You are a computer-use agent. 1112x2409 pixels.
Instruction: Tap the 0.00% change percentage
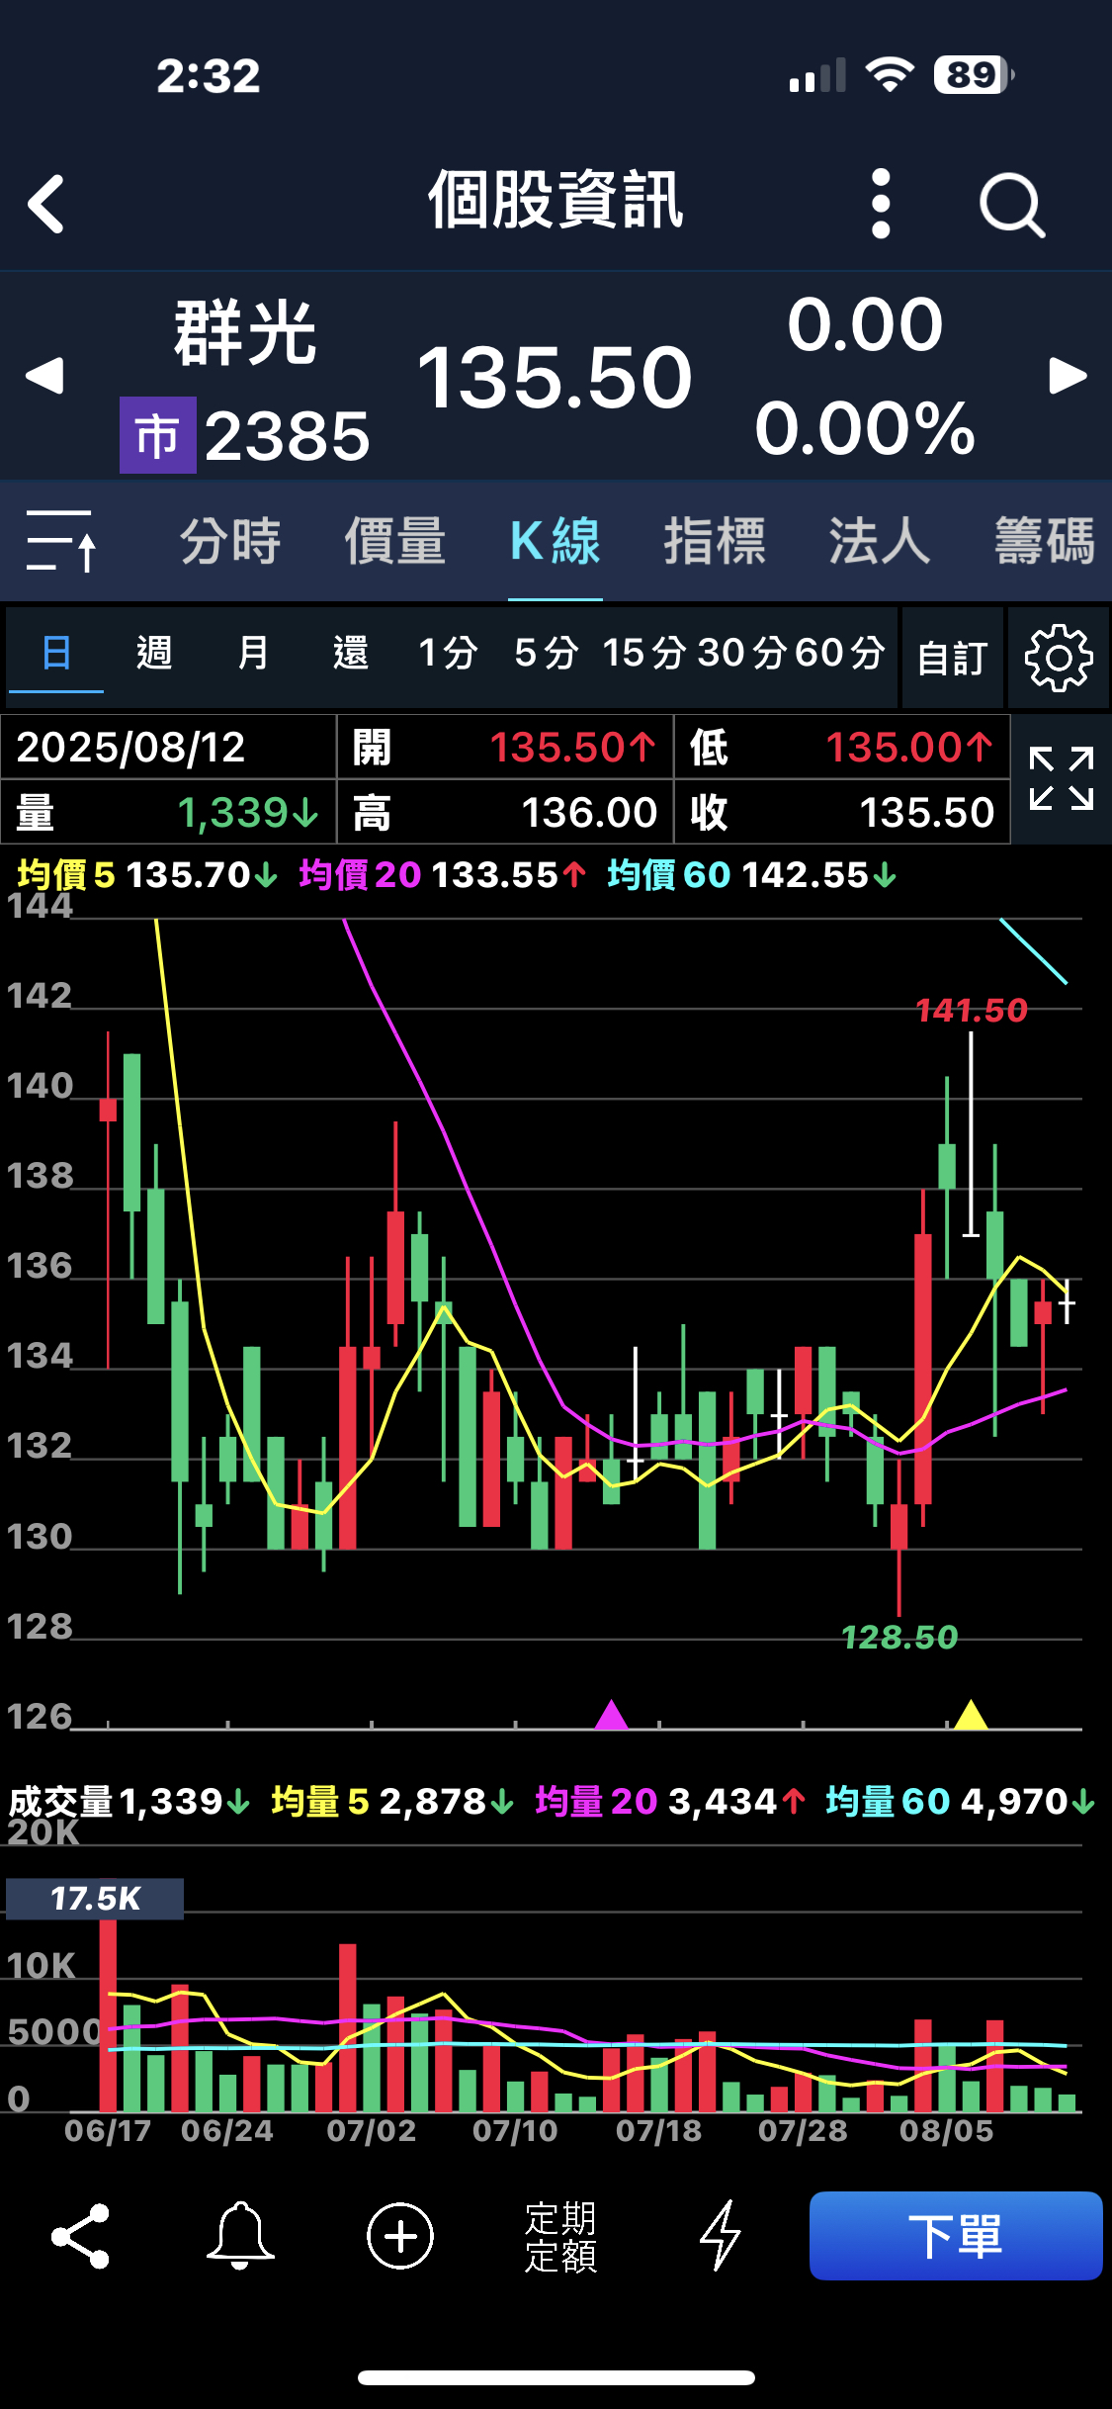coord(865,428)
